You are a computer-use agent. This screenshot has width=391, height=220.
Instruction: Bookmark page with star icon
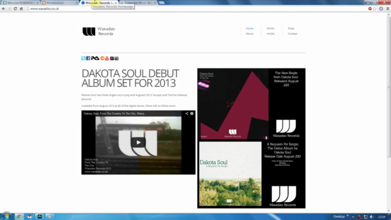(x=375, y=9)
